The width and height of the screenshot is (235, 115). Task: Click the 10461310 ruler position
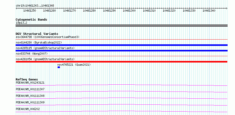[x=149, y=11]
